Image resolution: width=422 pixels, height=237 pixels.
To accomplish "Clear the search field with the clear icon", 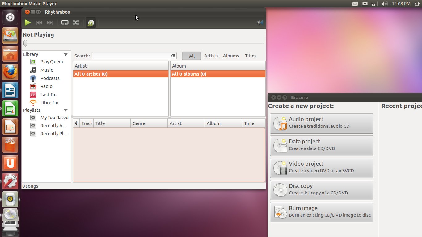I will pyautogui.click(x=173, y=56).
